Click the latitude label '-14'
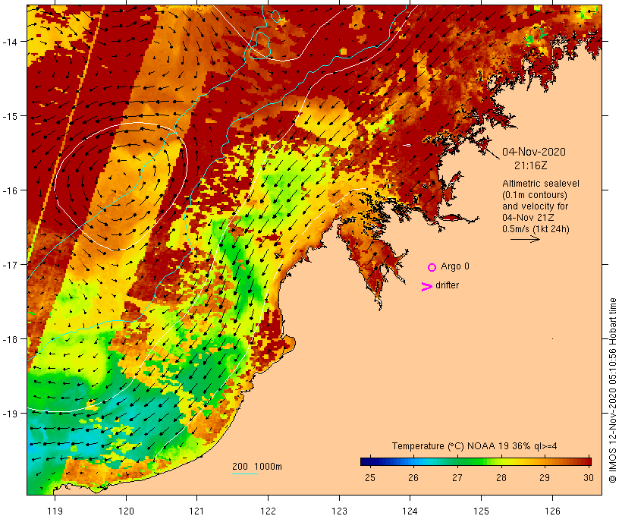 tap(10, 41)
